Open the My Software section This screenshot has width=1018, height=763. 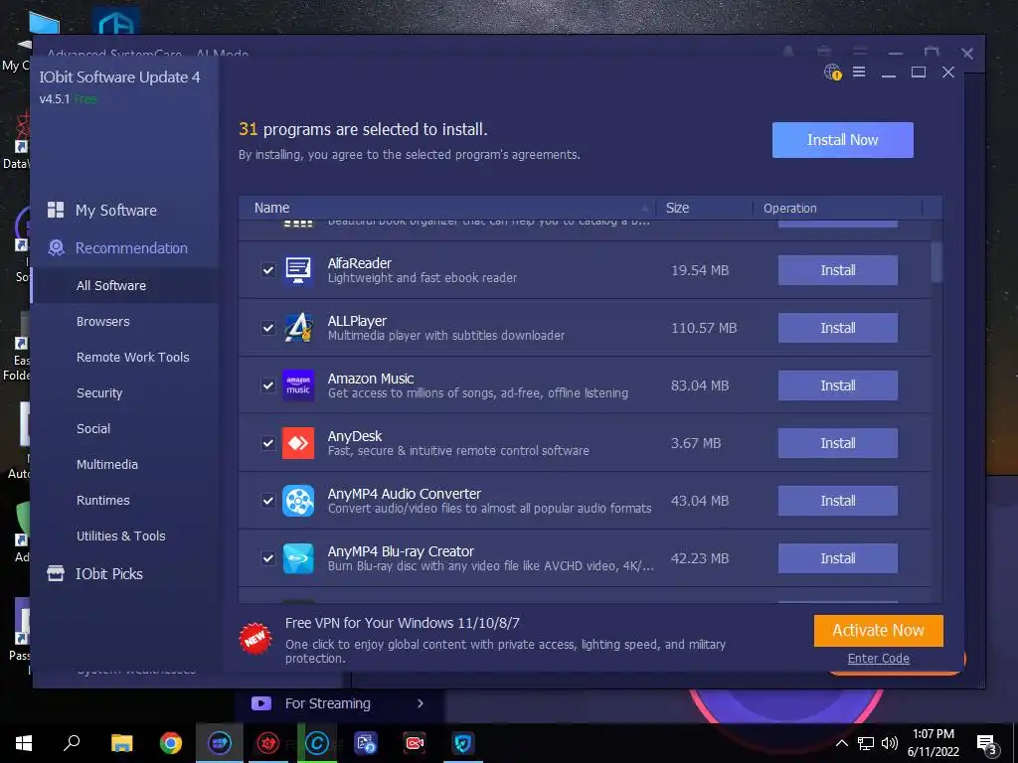point(115,211)
